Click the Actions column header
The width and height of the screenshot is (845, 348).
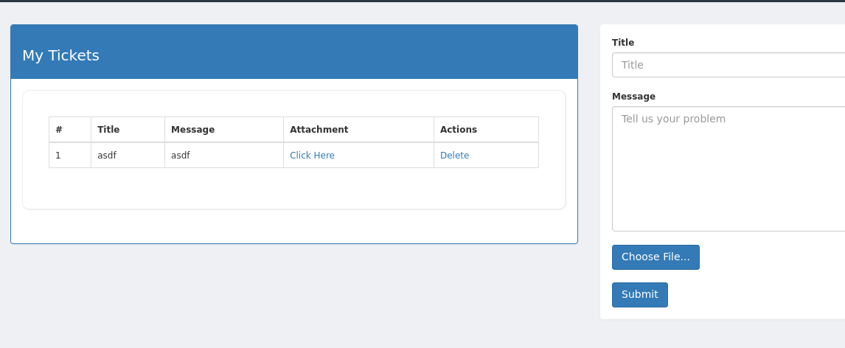coord(459,130)
